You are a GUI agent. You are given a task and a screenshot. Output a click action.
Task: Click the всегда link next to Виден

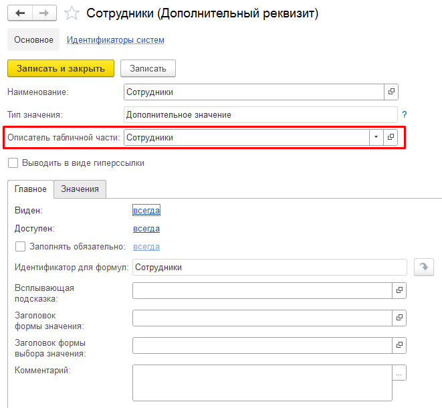click(146, 211)
